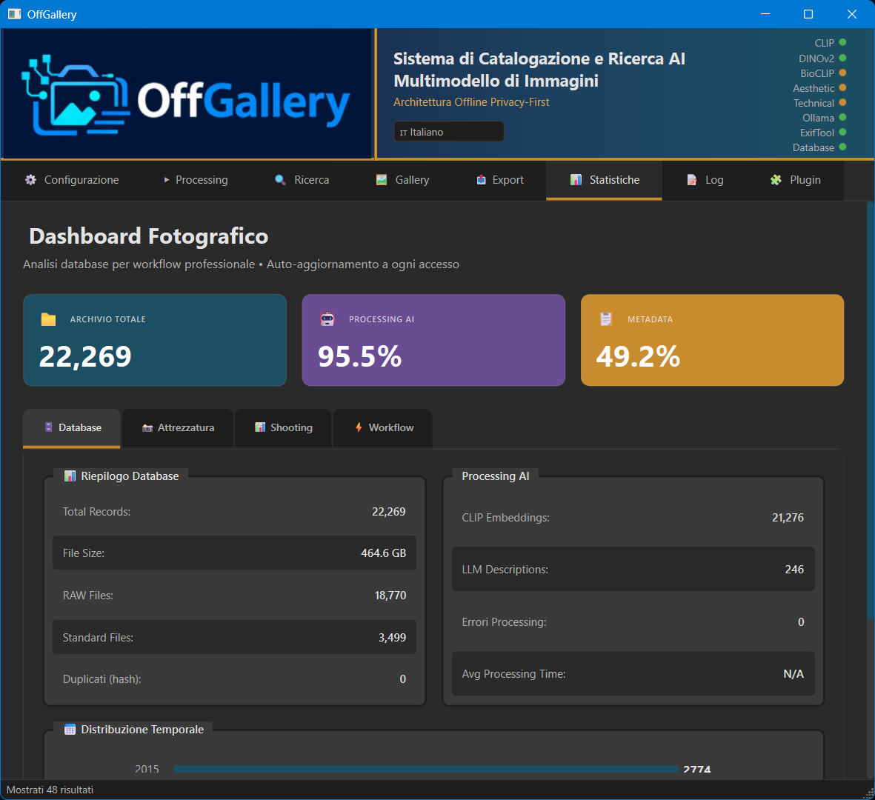Click the magnifier icon beside Ricerca

[280, 180]
